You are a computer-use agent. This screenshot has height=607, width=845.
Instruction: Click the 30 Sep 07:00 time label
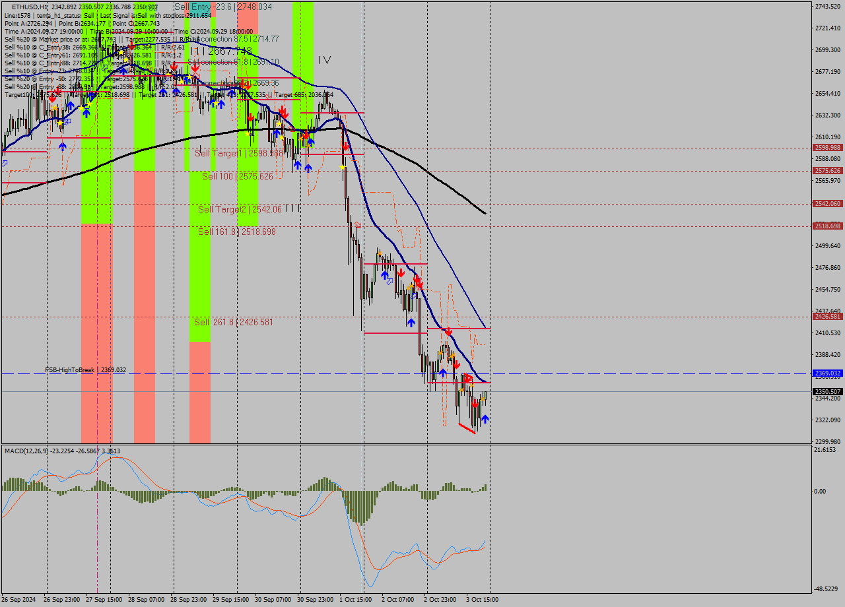[x=271, y=600]
